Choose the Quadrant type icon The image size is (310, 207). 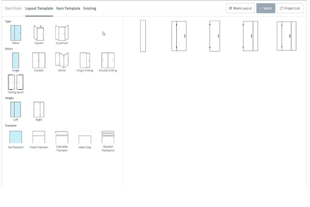[x=62, y=33]
